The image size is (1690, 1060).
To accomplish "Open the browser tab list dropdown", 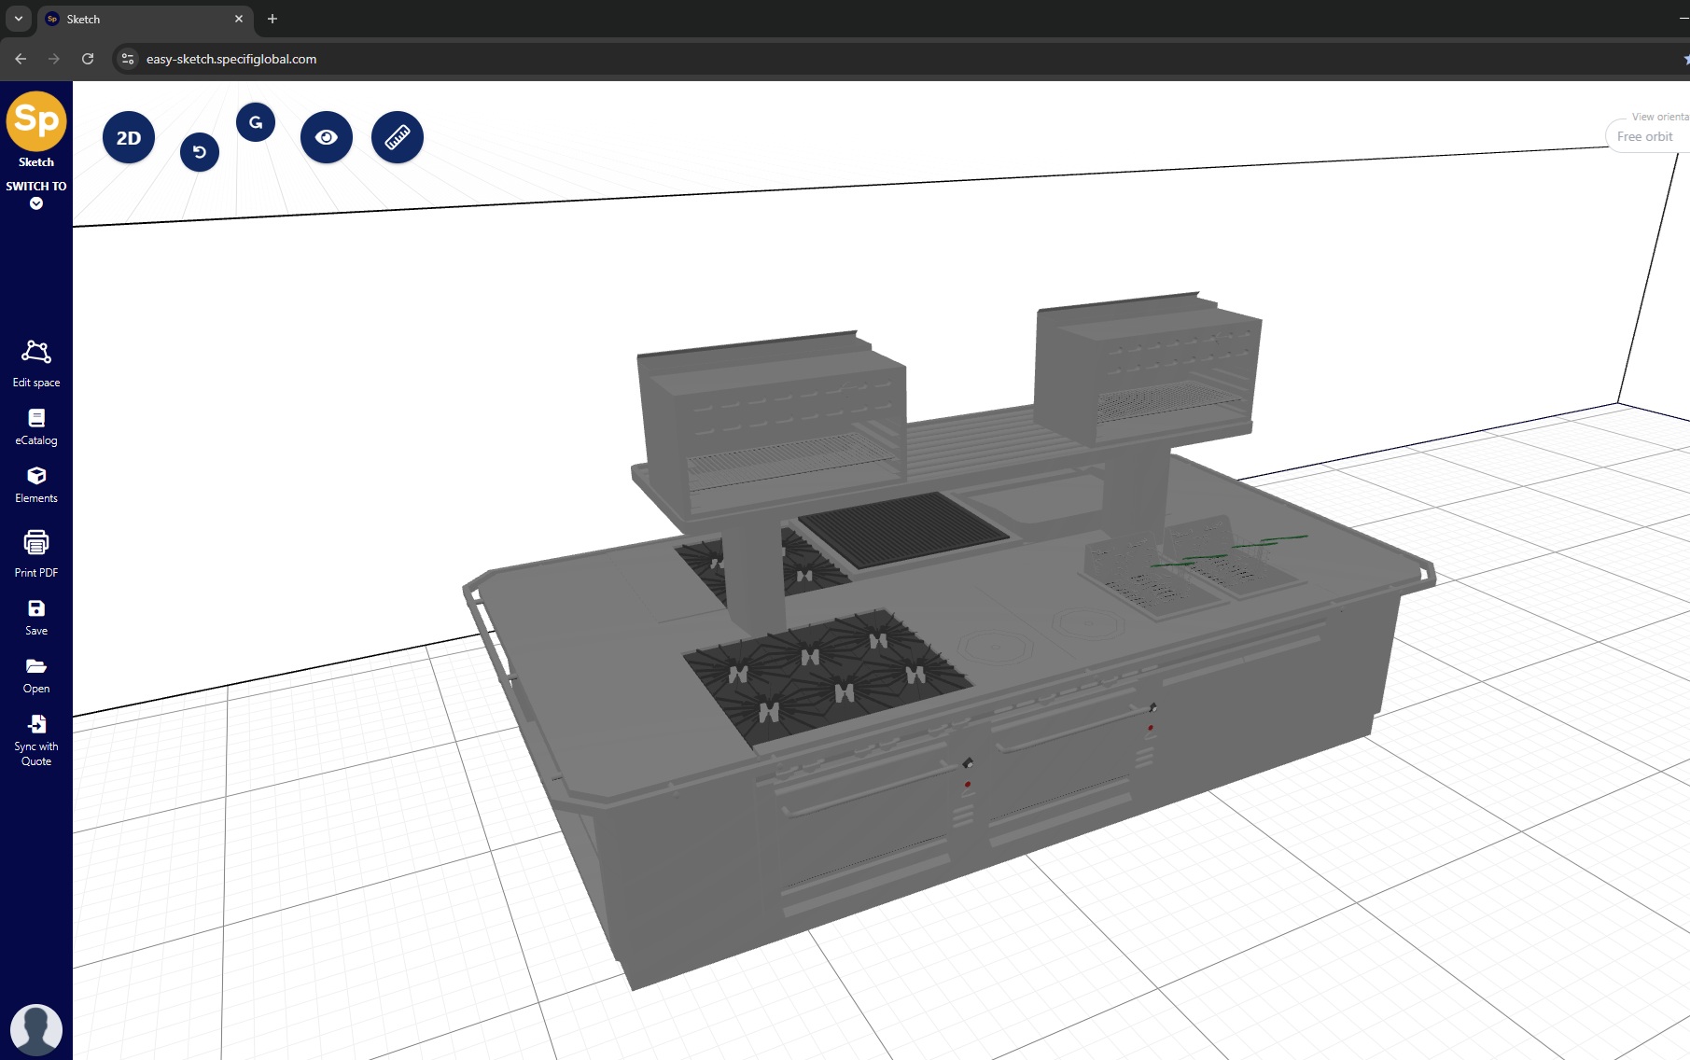I will coord(19,19).
